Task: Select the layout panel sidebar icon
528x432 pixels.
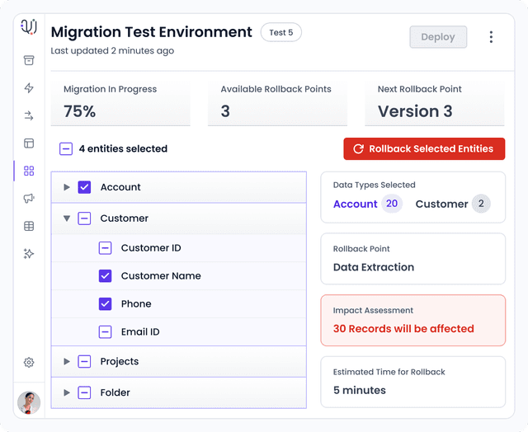Action: [29, 143]
